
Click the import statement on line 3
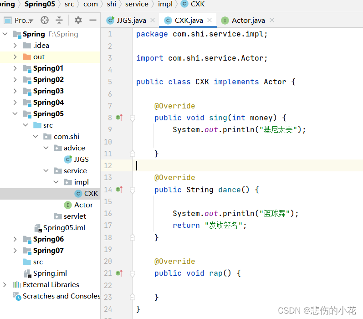[202, 58]
